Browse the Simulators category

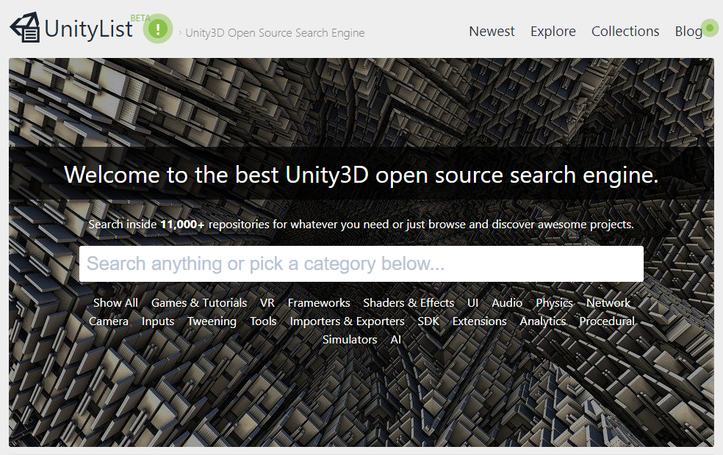point(350,340)
